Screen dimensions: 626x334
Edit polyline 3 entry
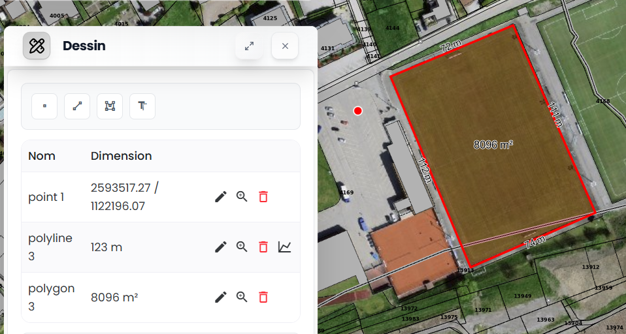click(x=220, y=247)
